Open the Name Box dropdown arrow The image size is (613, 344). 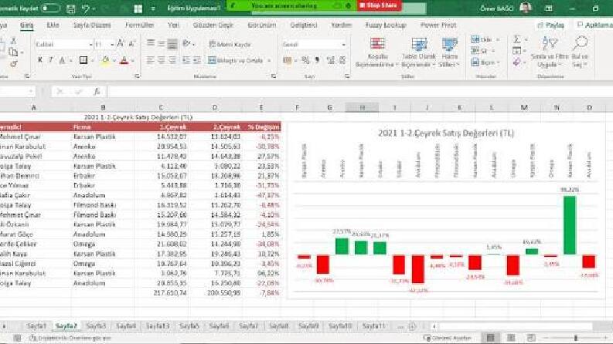(30, 92)
